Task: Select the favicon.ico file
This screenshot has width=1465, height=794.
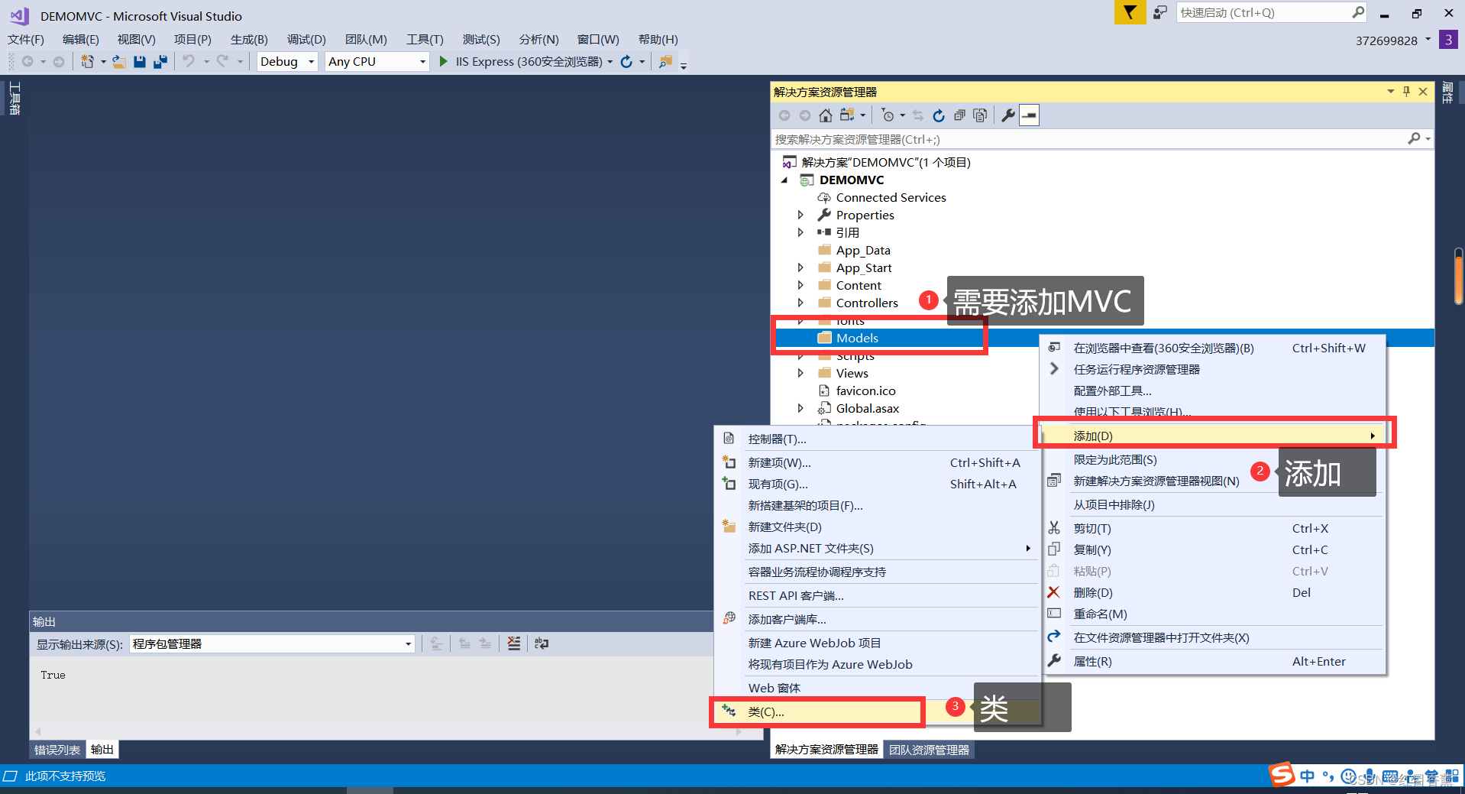Action: tap(865, 391)
